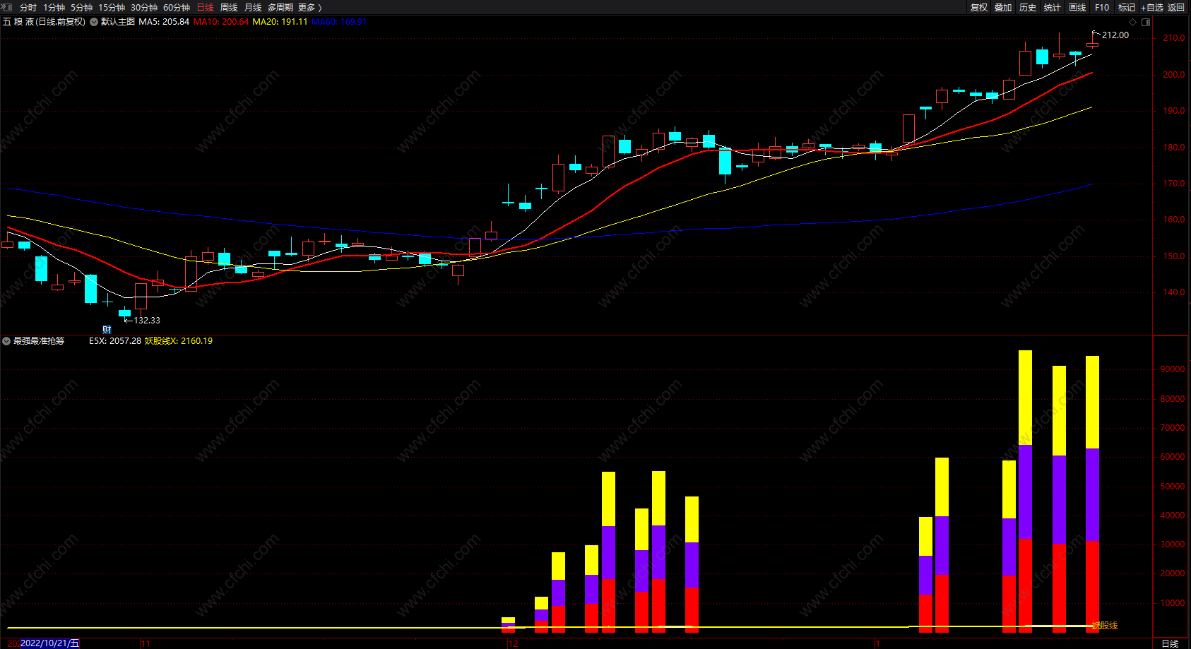The image size is (1191, 649).
Task: Toggle the right info panel icon
Action: click(1146, 22)
